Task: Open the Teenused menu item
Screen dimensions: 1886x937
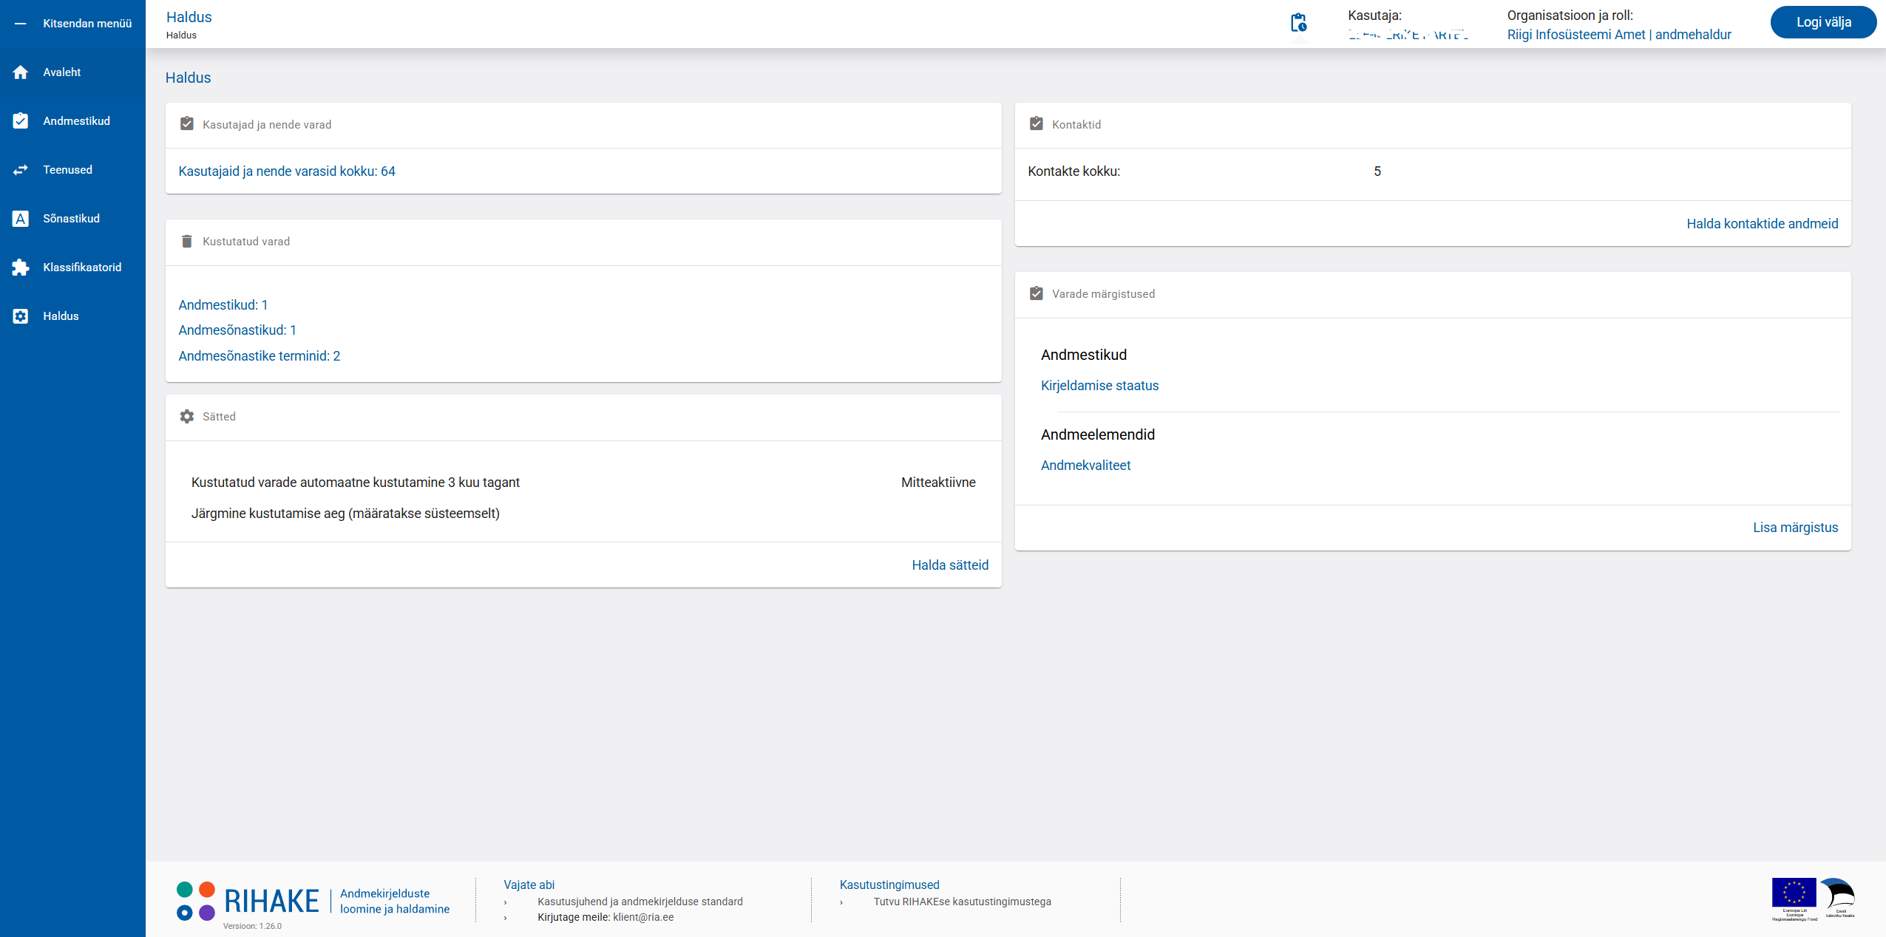Action: point(67,170)
